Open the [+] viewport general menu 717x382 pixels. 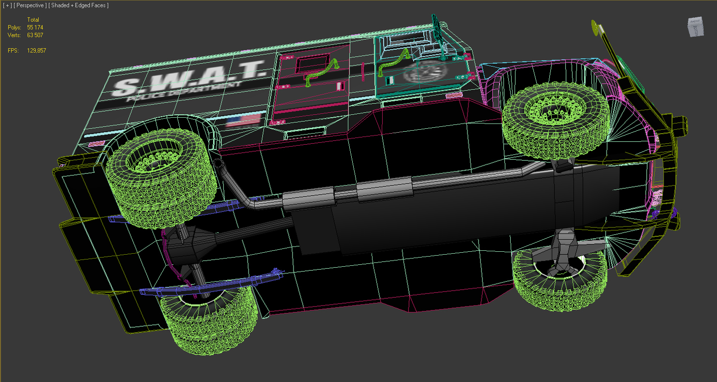click(x=7, y=5)
